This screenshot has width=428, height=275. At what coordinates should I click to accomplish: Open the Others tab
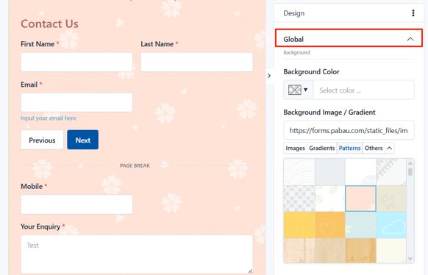coord(374,148)
